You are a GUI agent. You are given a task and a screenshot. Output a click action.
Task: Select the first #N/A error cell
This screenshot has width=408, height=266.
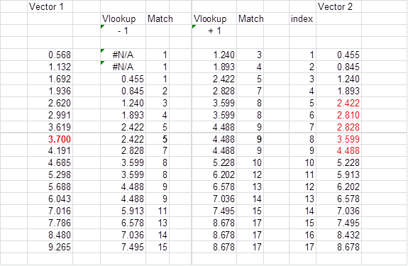(123, 55)
